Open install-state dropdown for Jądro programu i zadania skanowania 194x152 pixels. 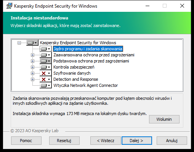click(x=46, y=49)
